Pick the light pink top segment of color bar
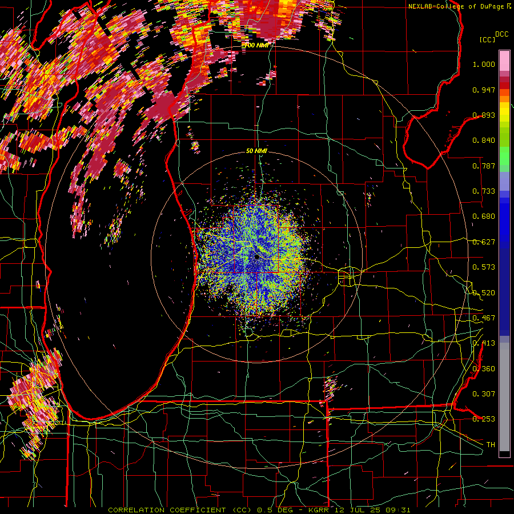This screenshot has height=514, width=514. pos(504,61)
